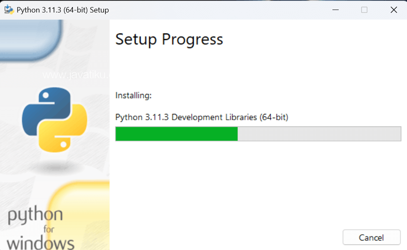This screenshot has width=407, height=250.
Task: Click the 'python for windows' text
Action: click(40, 228)
